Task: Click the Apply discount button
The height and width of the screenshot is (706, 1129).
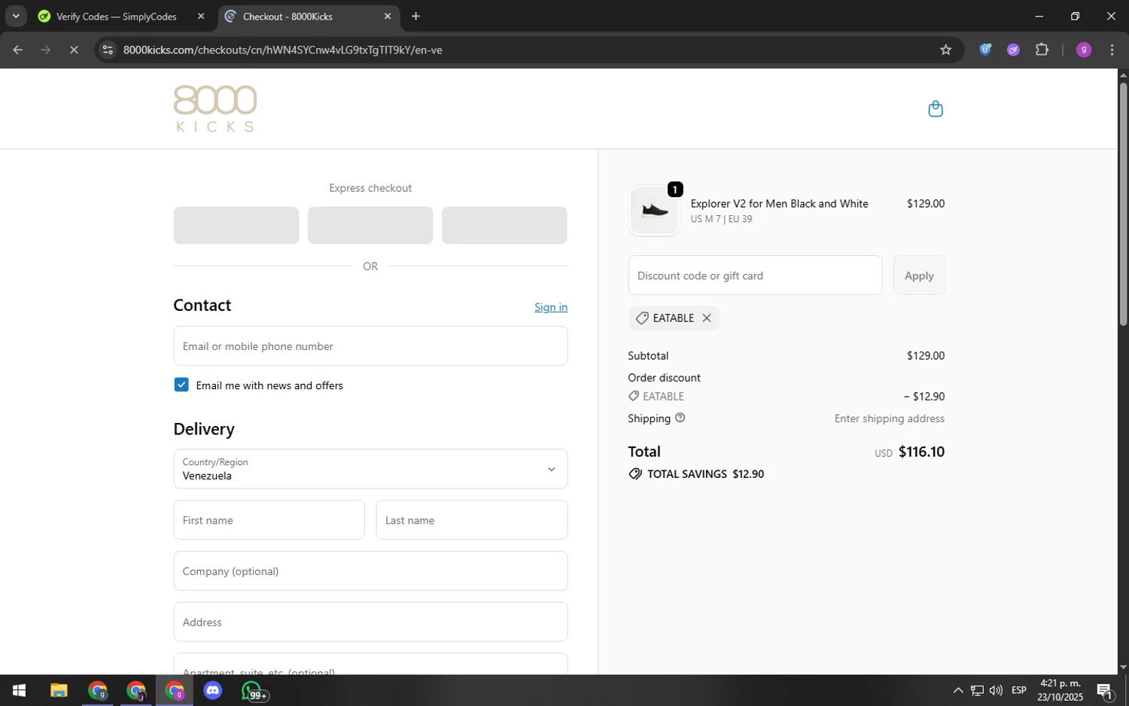Action: pyautogui.click(x=919, y=275)
